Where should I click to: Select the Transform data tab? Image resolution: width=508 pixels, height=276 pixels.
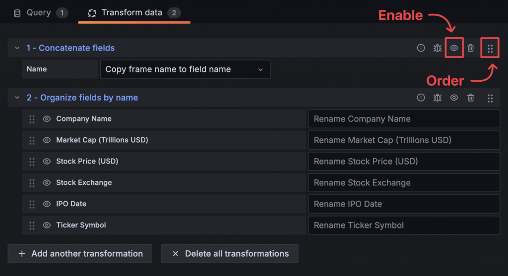coord(132,12)
